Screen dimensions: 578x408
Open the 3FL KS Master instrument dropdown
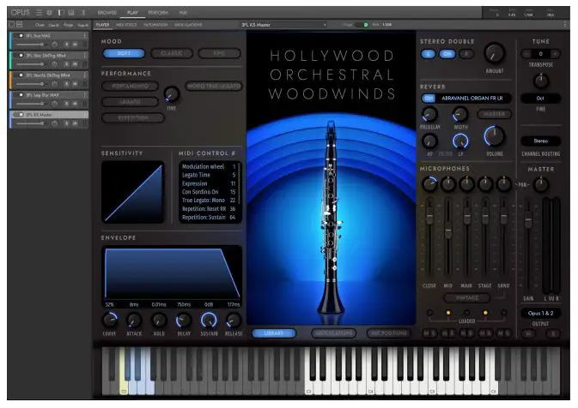[x=283, y=25]
